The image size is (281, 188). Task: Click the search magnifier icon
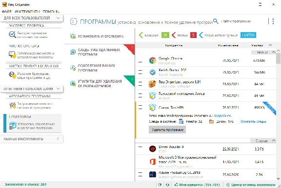(x=216, y=21)
